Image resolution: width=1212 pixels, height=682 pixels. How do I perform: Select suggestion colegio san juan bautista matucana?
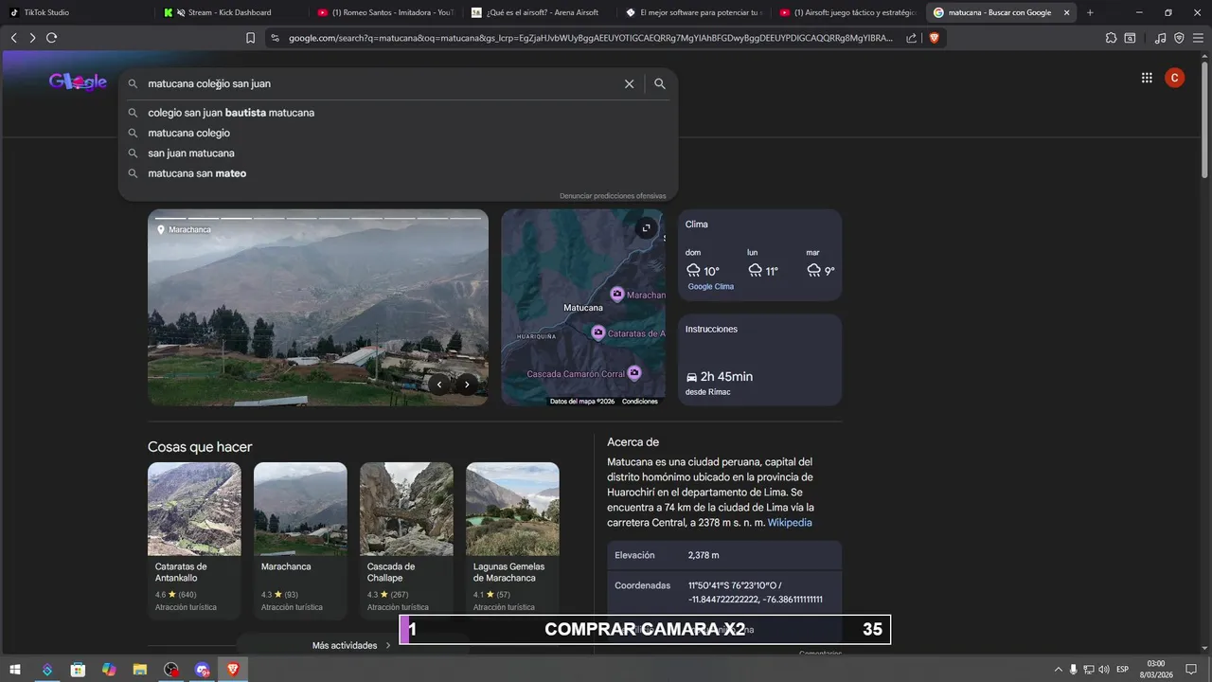click(x=398, y=113)
